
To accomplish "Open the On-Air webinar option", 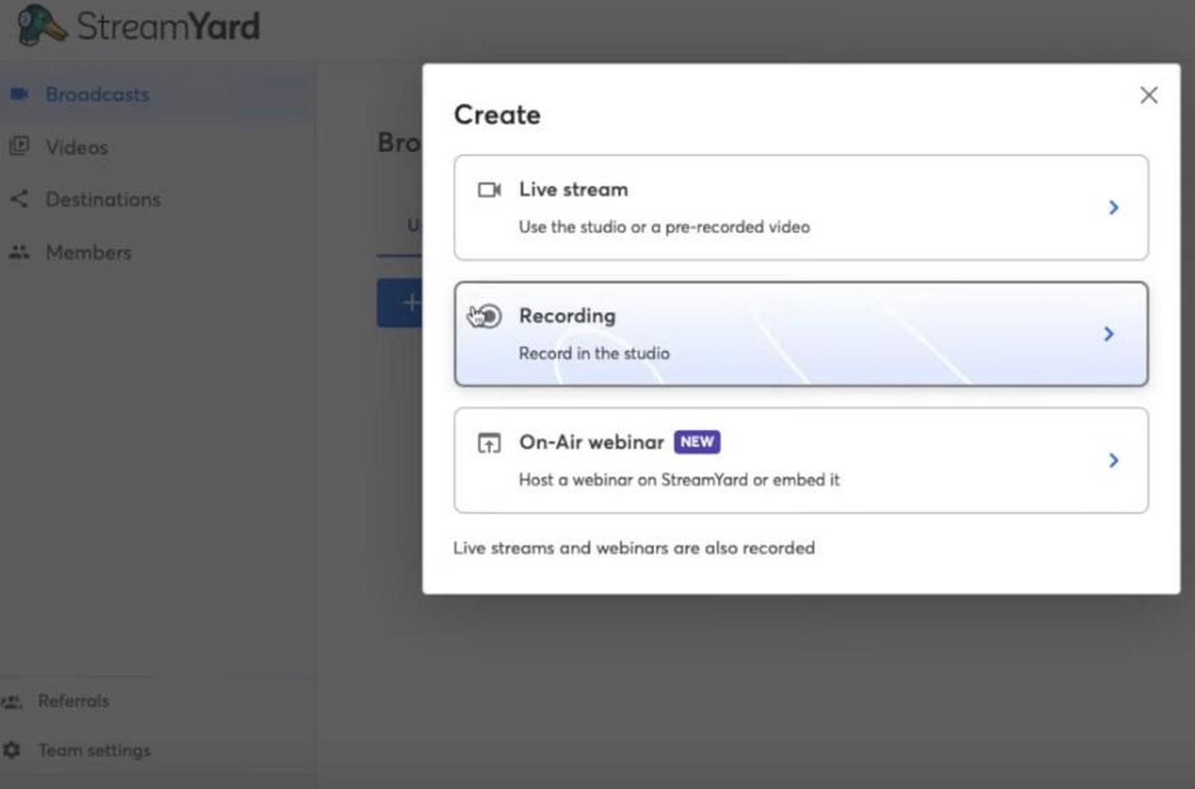I will [x=800, y=460].
